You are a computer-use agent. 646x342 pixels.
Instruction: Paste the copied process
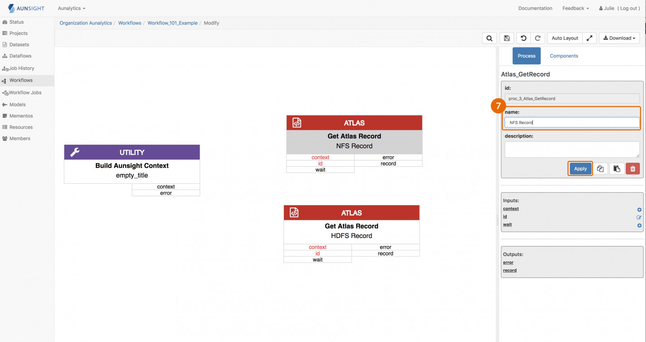[617, 169]
